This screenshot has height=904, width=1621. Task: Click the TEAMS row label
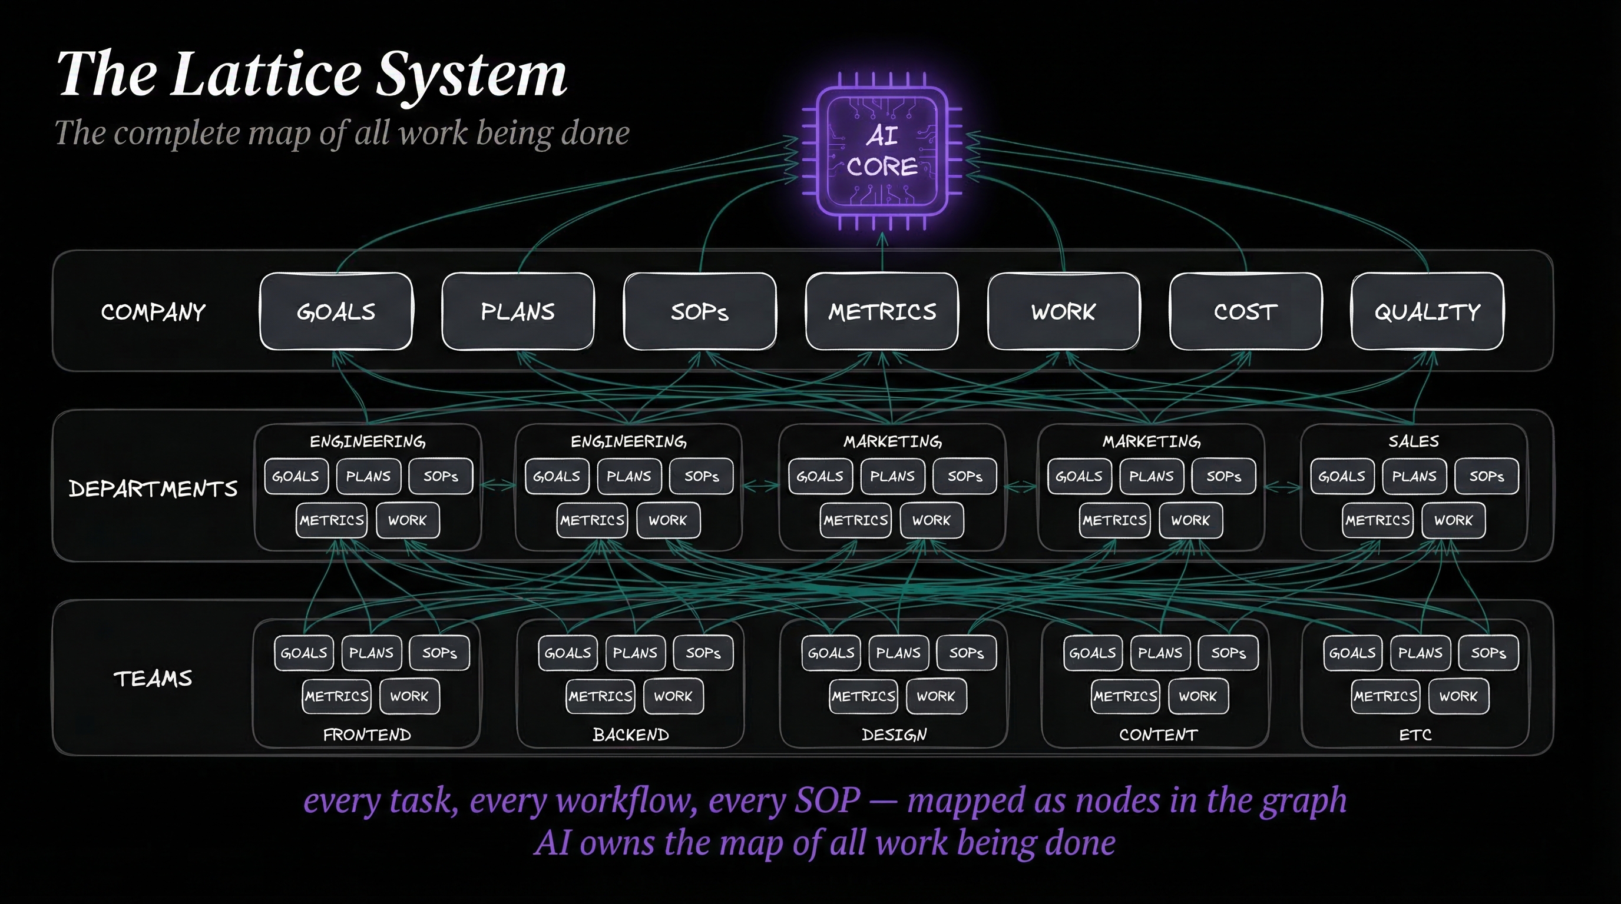click(x=153, y=679)
